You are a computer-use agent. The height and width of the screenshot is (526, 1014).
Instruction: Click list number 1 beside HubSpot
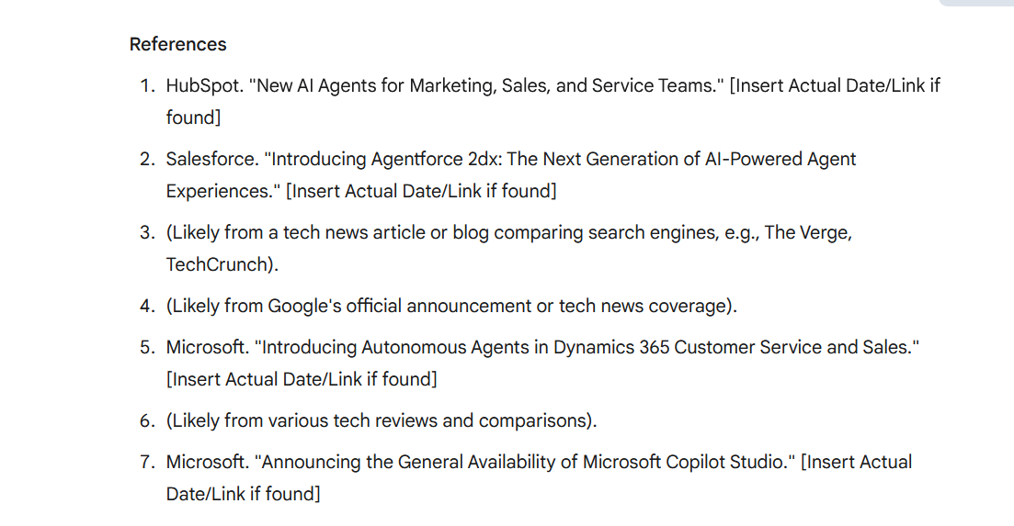point(147,86)
